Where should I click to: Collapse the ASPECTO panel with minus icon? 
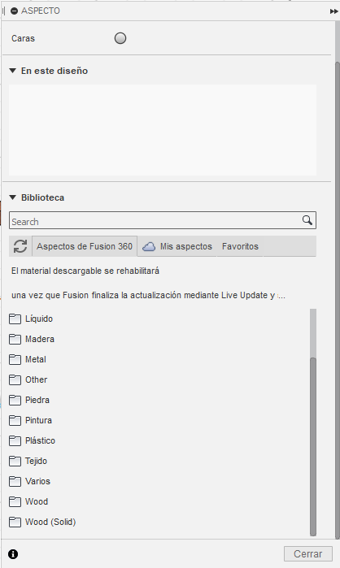(14, 11)
